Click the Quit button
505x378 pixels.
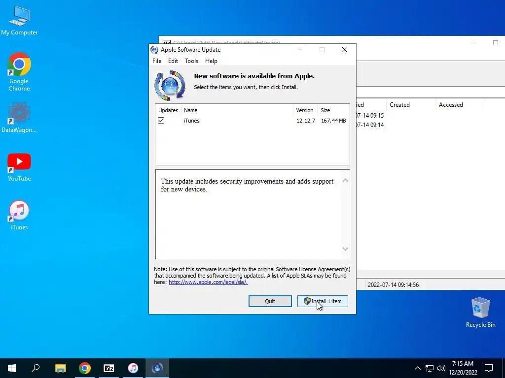tap(270, 301)
